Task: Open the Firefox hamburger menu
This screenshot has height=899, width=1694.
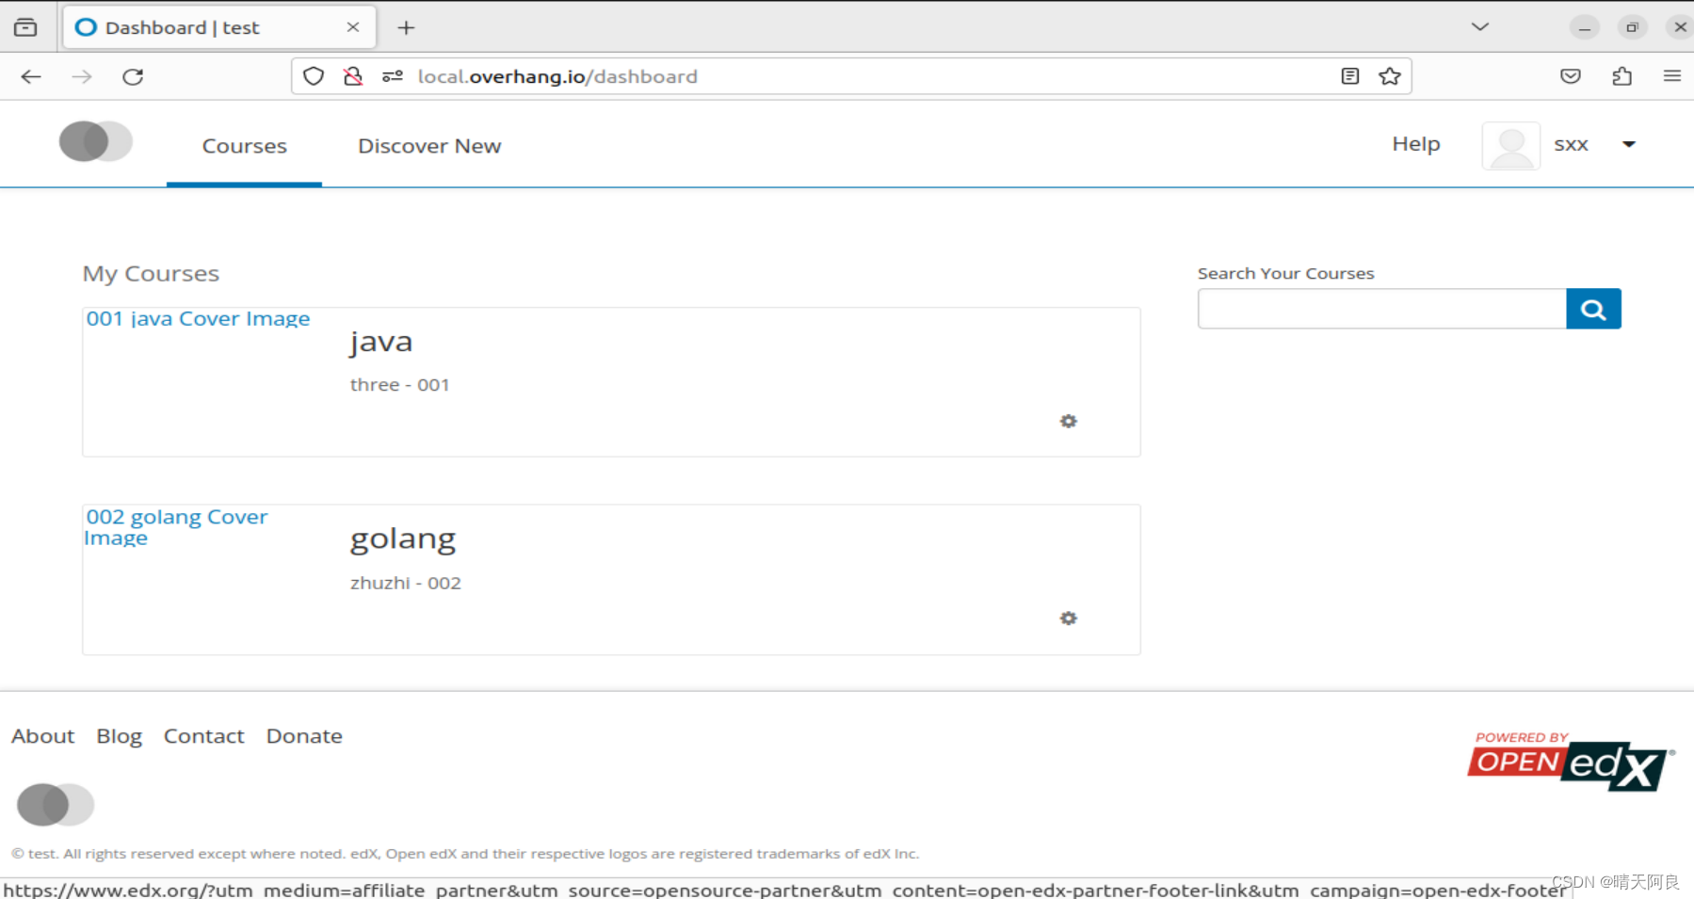Action: [1672, 76]
